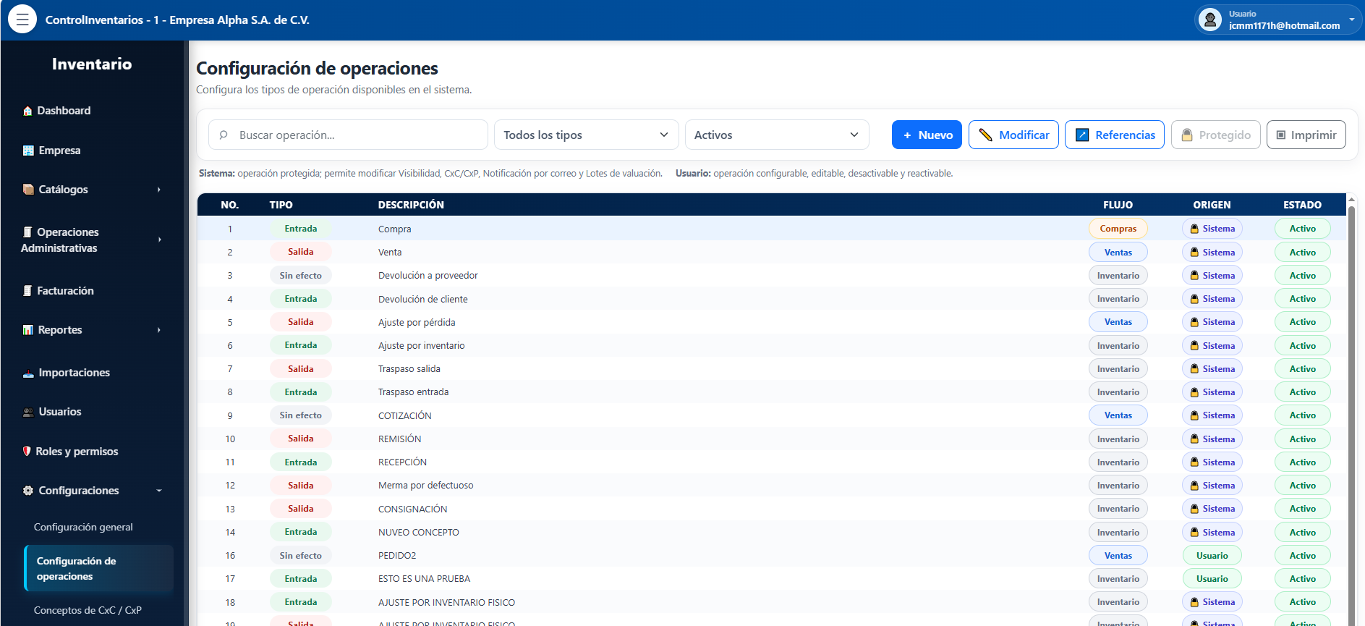Click the Empresa building icon

coord(28,151)
